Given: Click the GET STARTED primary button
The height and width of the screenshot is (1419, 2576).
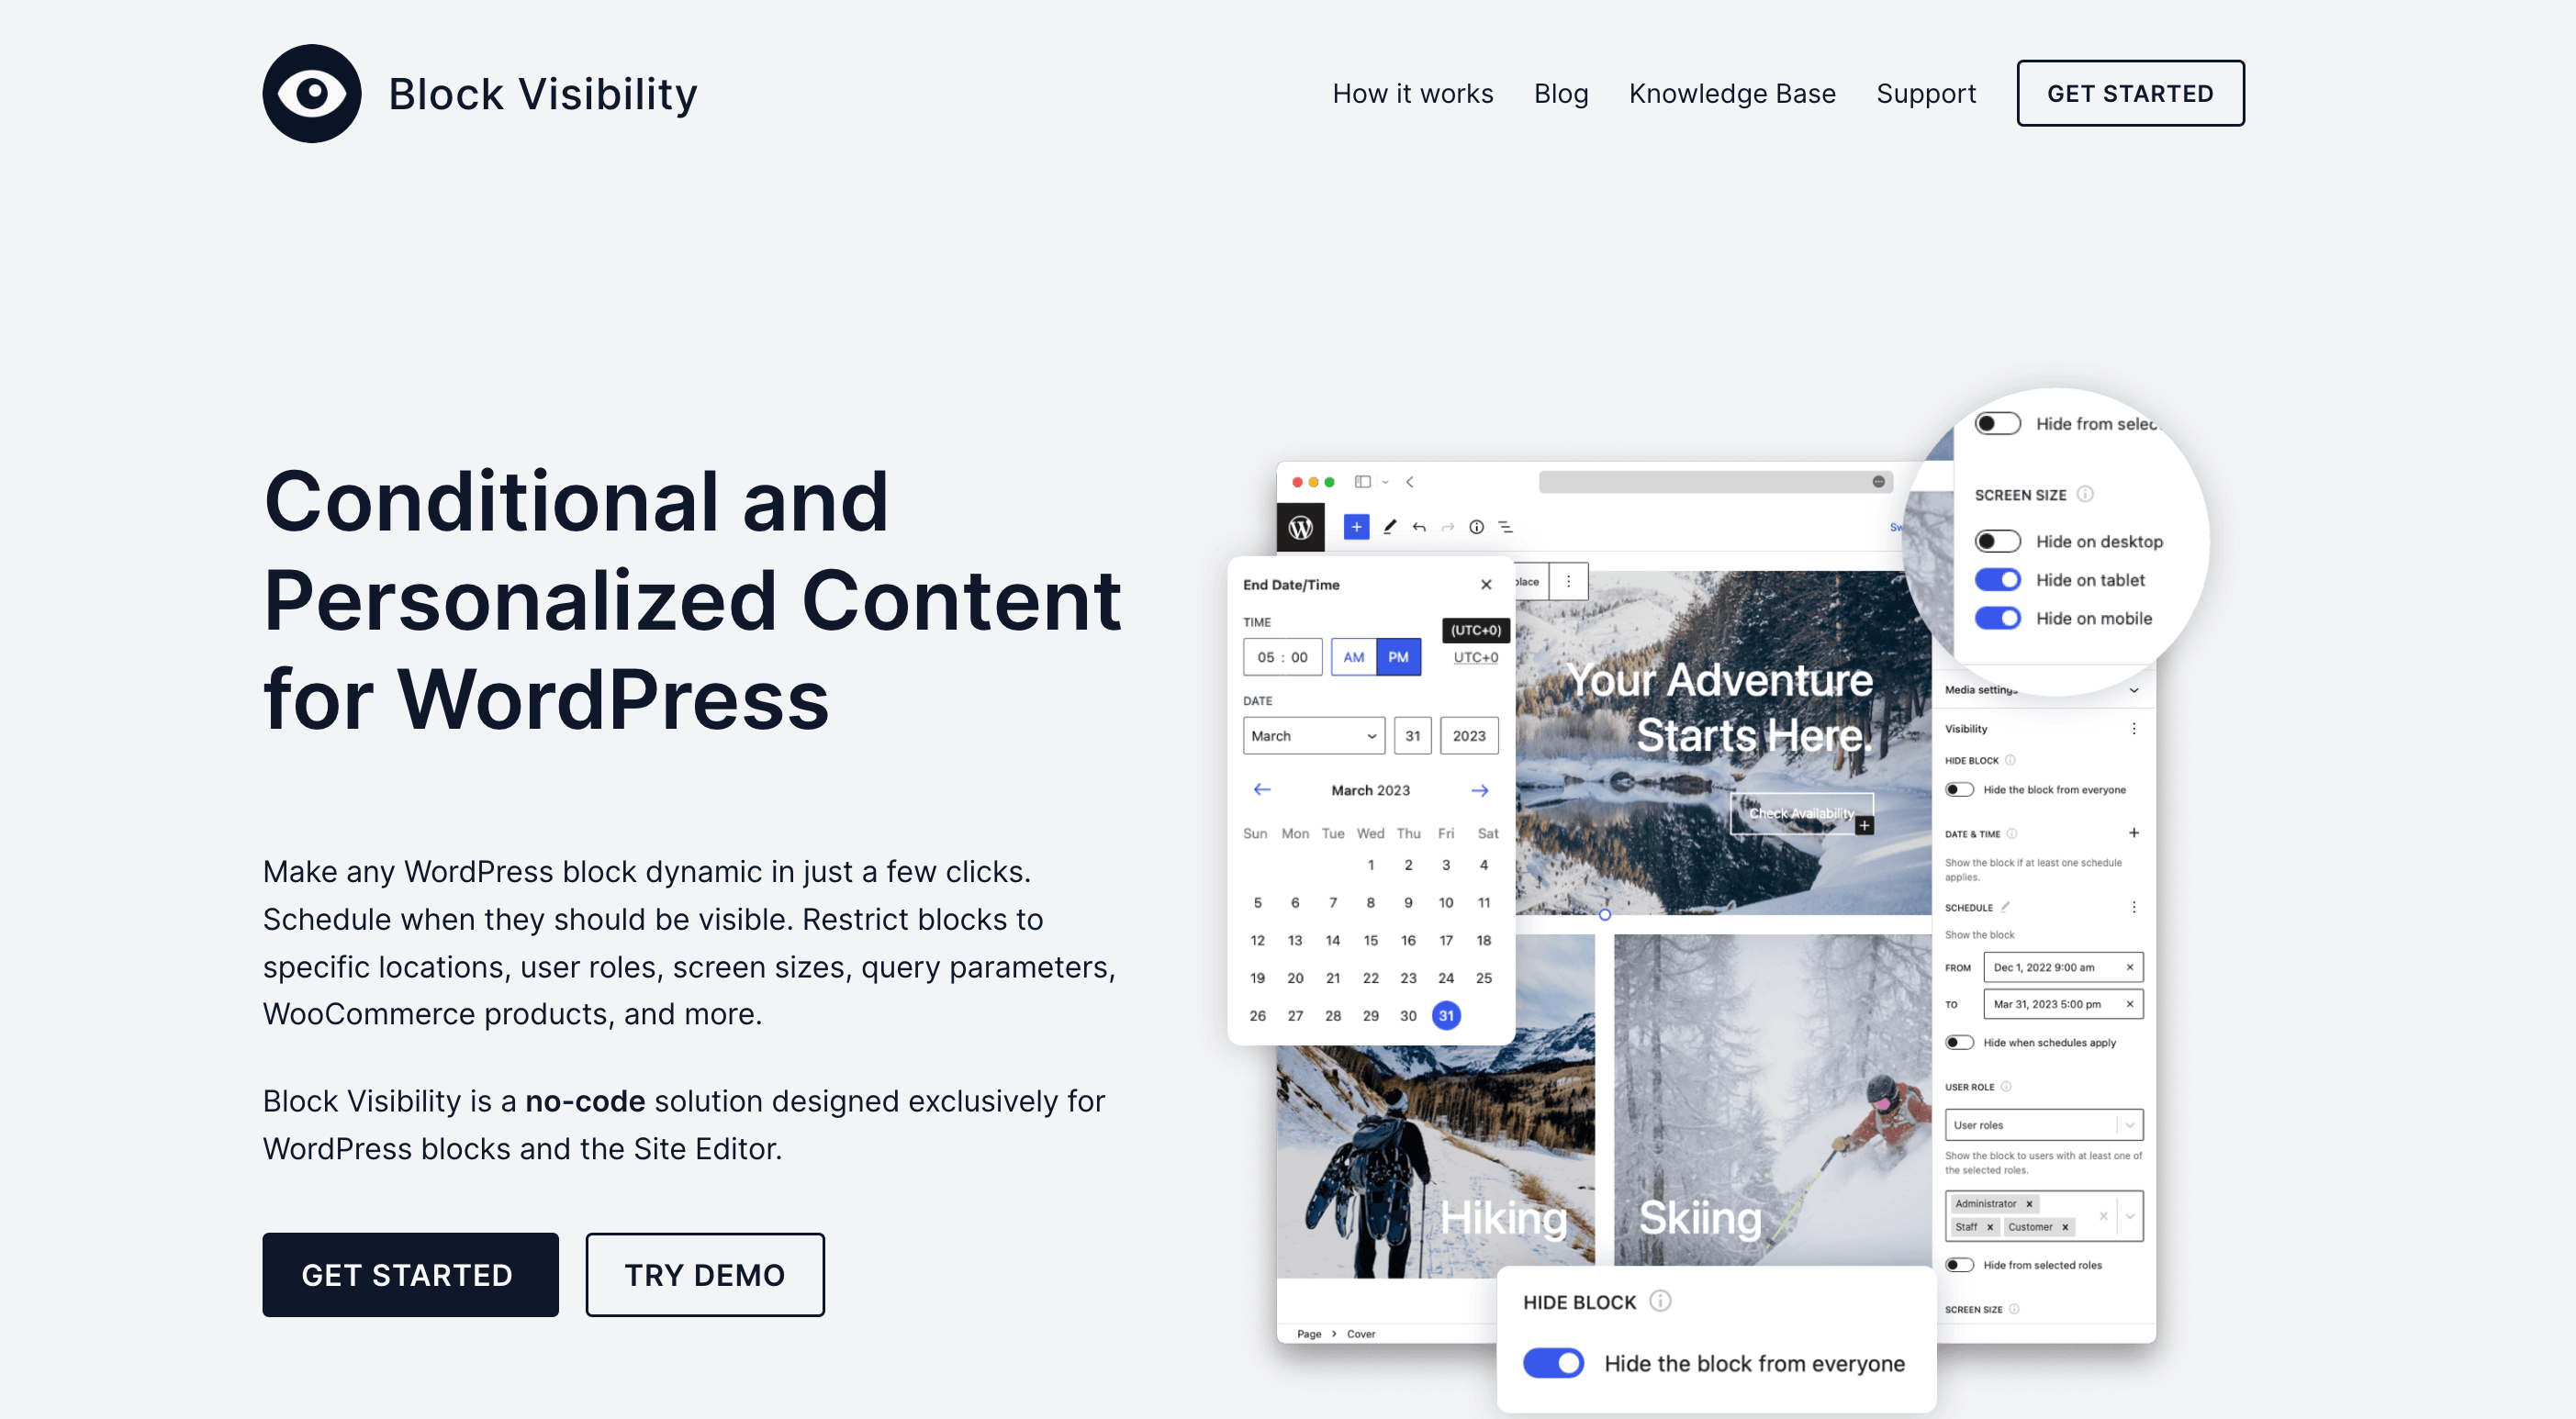Looking at the screenshot, I should pos(409,1274).
